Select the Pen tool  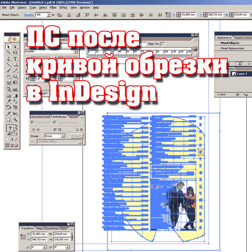pos(8,59)
